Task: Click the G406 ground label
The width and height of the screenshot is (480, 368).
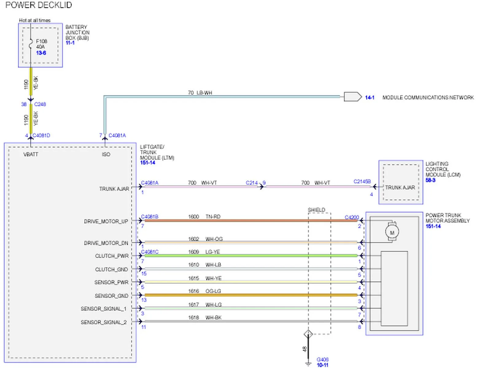Action: click(323, 359)
